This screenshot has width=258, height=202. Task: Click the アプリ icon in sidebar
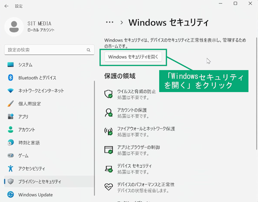coord(11,116)
